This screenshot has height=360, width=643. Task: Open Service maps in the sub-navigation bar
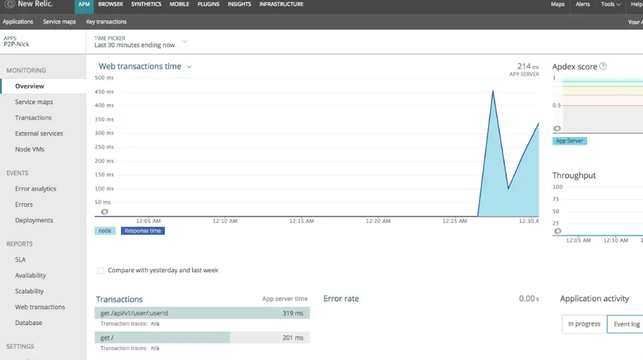[x=60, y=22]
